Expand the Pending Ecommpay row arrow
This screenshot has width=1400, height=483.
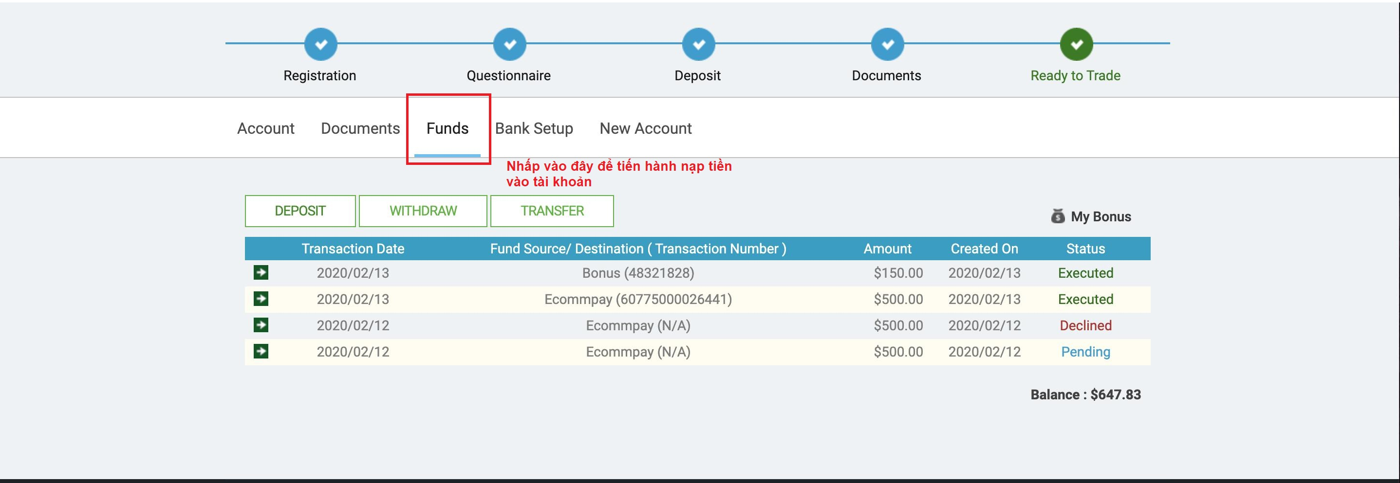click(x=261, y=351)
